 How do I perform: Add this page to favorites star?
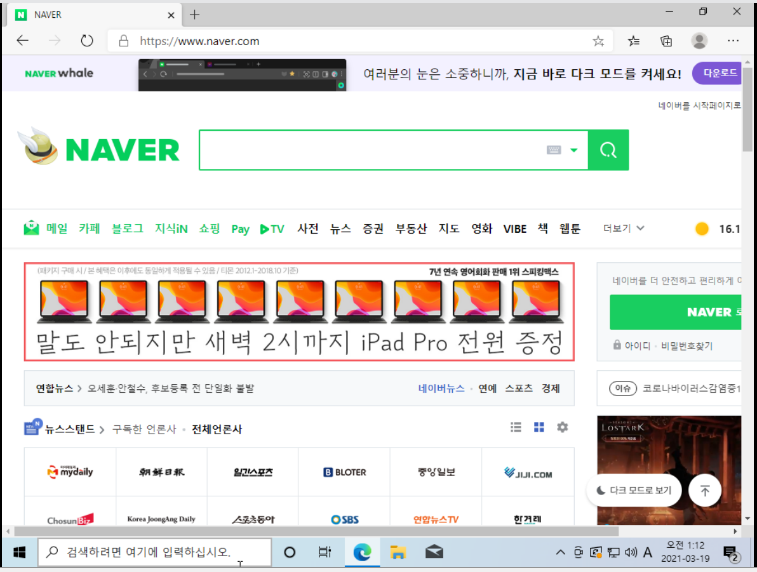coord(598,41)
